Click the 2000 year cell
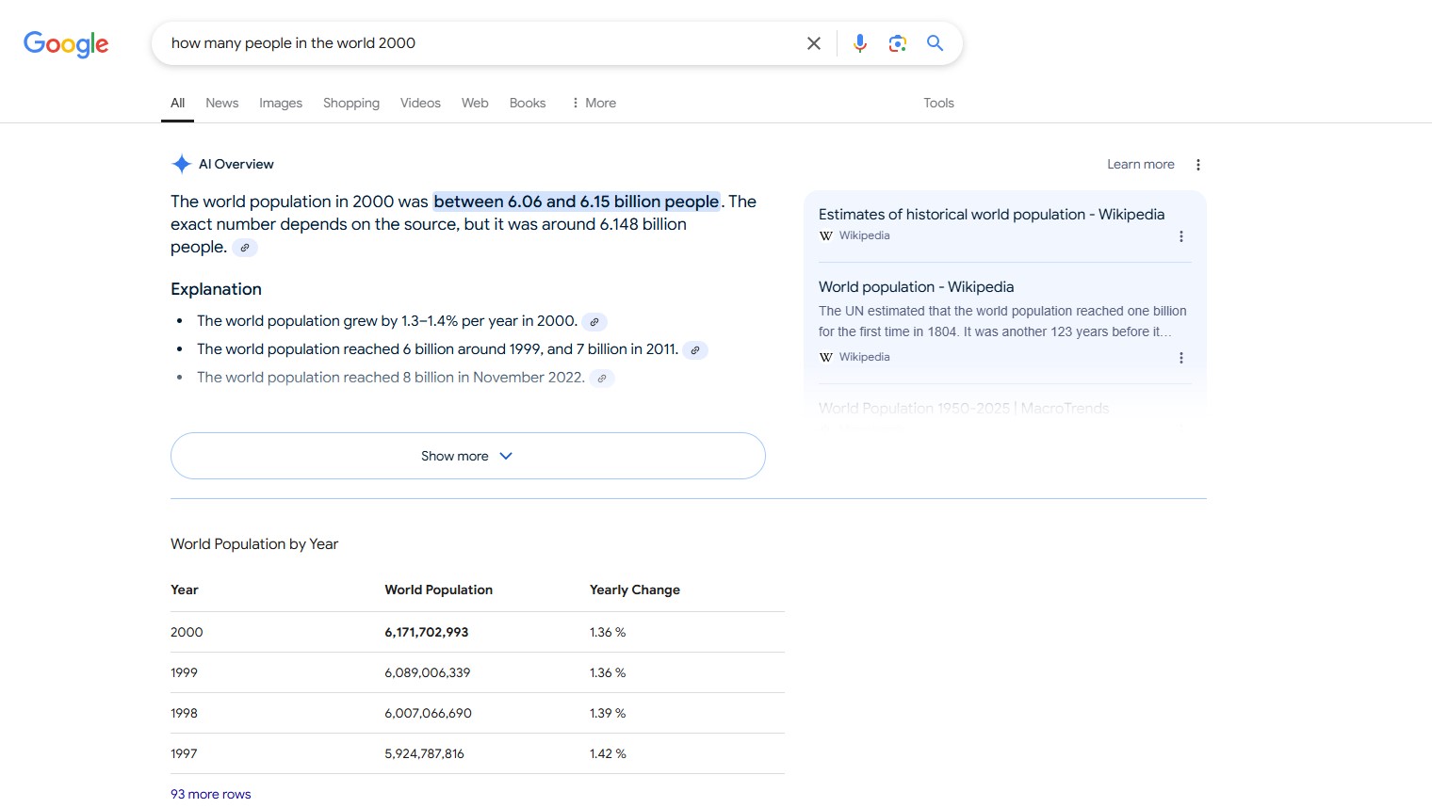The height and width of the screenshot is (808, 1432). [x=187, y=632]
